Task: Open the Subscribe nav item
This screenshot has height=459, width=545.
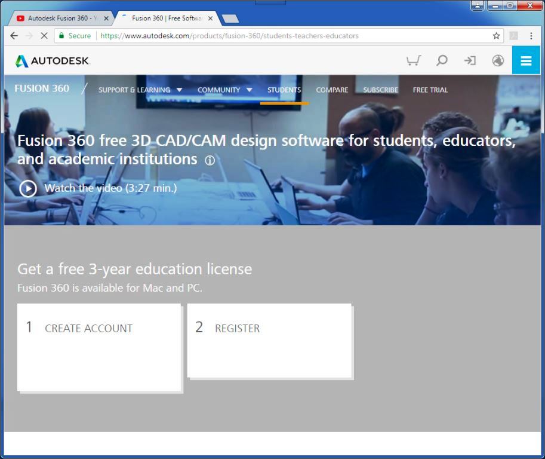Action: click(381, 90)
